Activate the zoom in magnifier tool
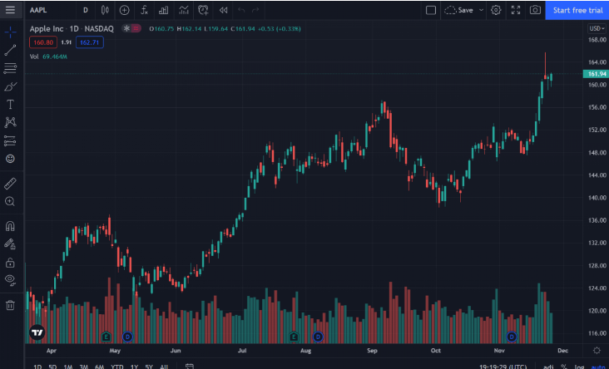The height and width of the screenshot is (369, 609). tap(10, 201)
